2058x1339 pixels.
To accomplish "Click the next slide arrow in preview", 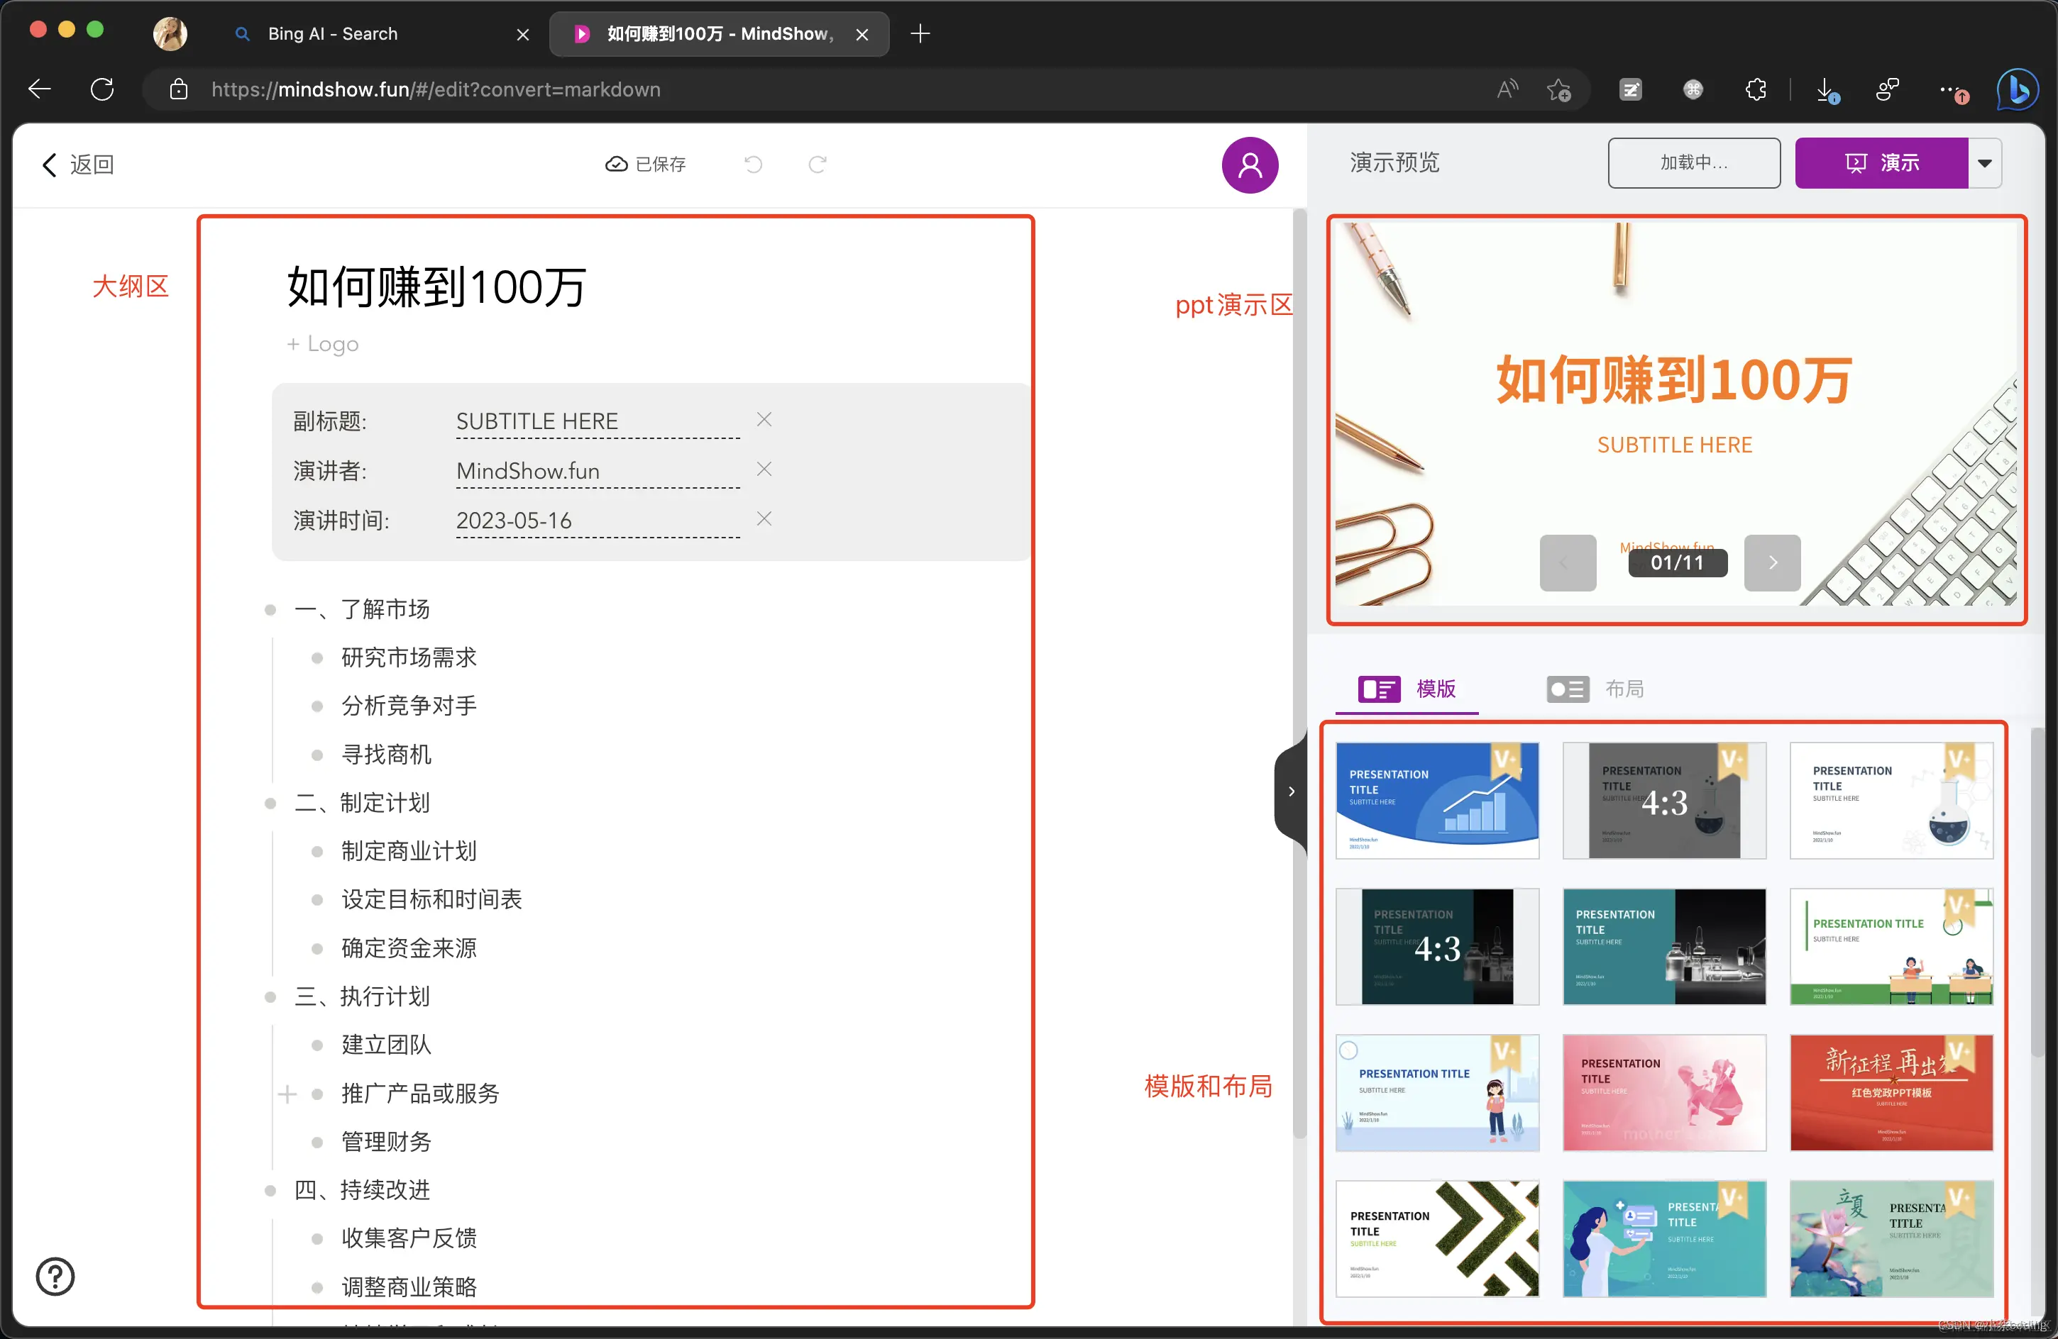I will click(x=1772, y=562).
